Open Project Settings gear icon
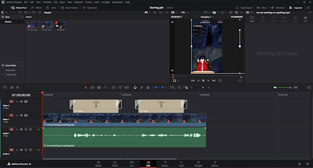This screenshot has height=168, width=313. pos(307,164)
